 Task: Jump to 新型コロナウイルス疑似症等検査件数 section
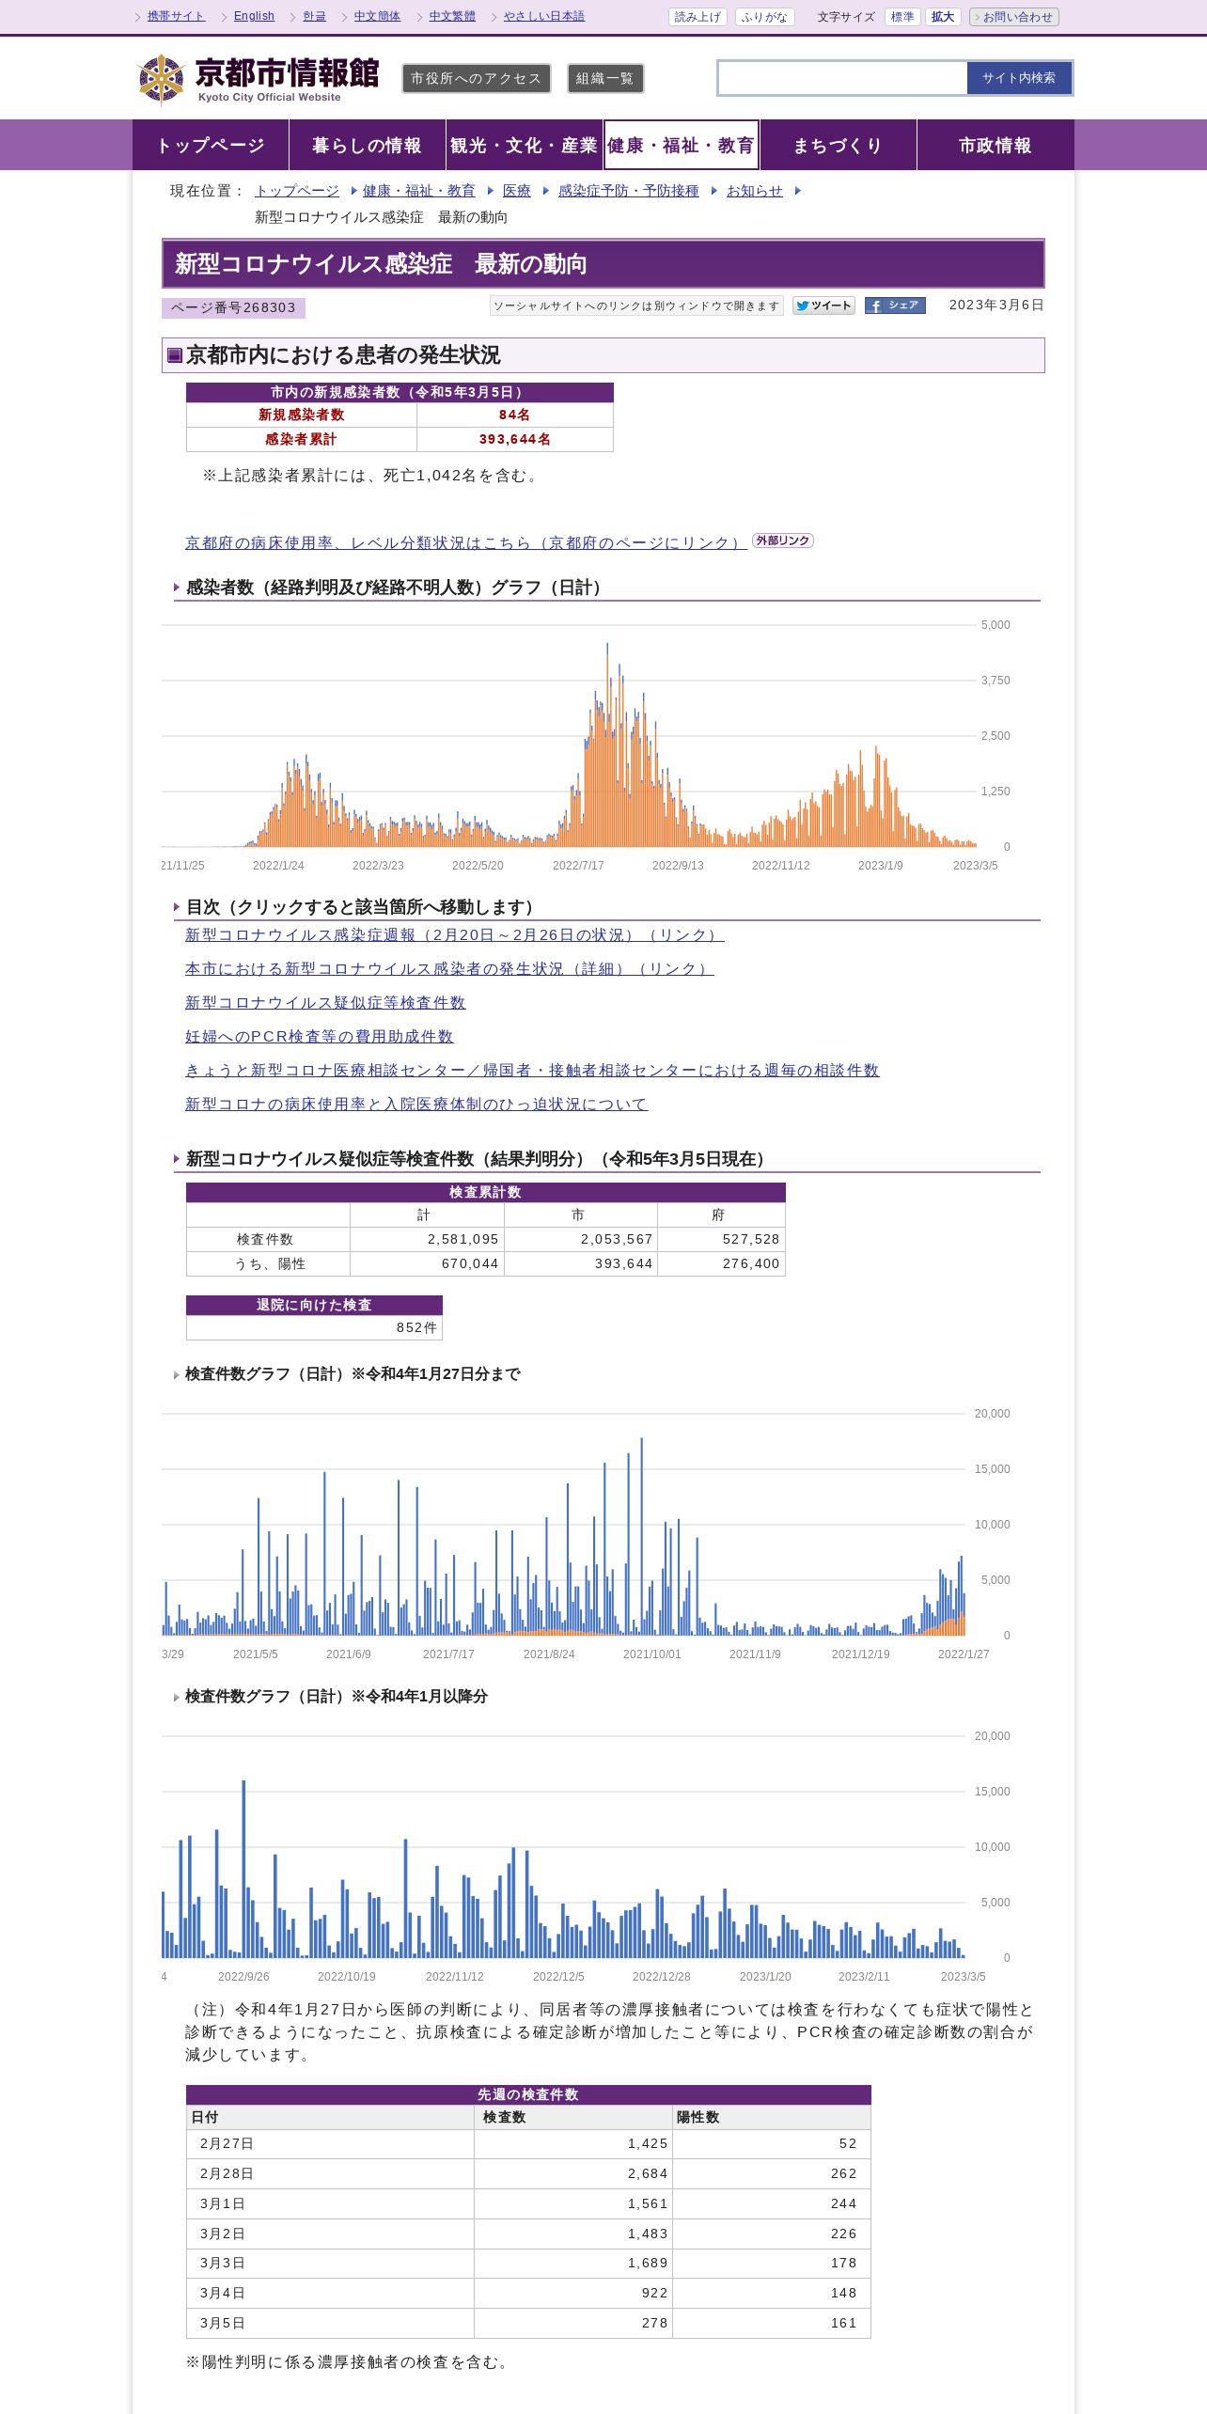click(x=325, y=1003)
